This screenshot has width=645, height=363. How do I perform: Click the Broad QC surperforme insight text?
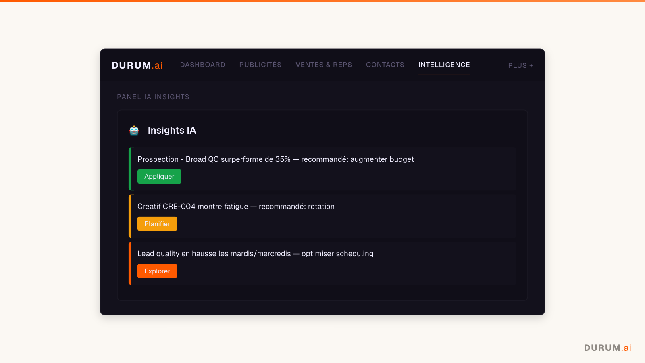click(x=275, y=159)
